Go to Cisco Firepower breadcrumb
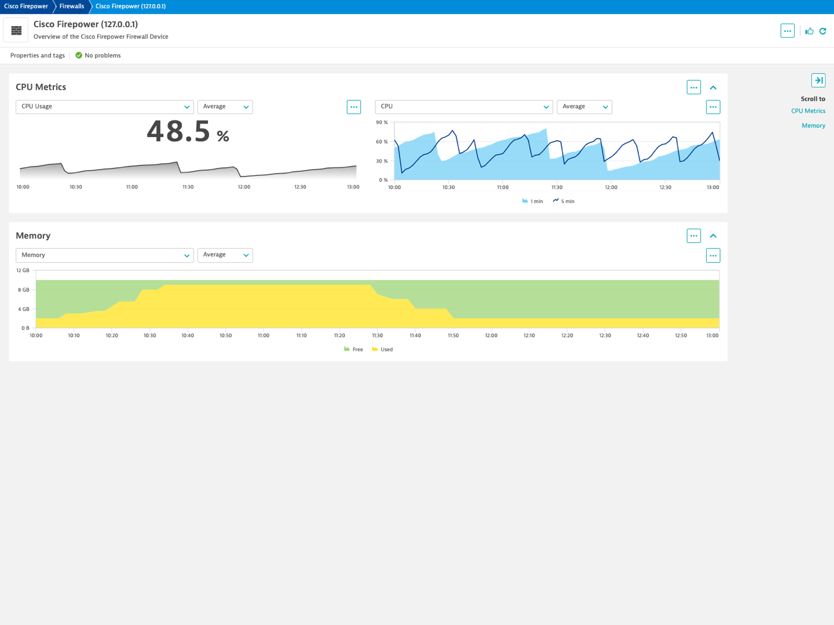The height and width of the screenshot is (625, 834). click(26, 6)
